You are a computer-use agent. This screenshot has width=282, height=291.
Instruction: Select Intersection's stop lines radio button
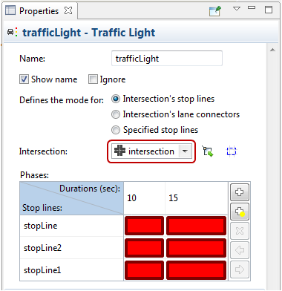pos(116,99)
